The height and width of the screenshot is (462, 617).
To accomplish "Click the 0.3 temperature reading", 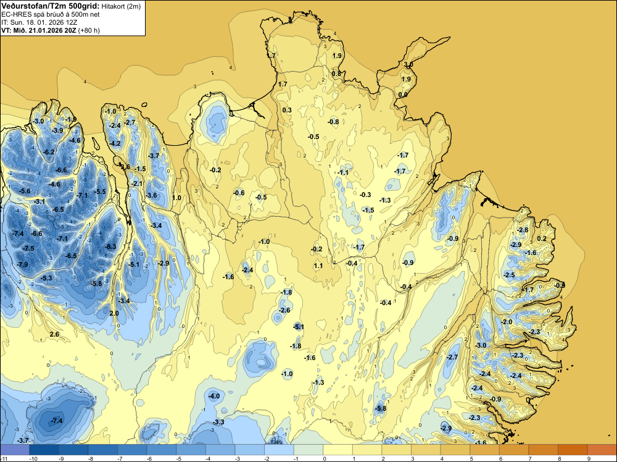I will pyautogui.click(x=288, y=110).
